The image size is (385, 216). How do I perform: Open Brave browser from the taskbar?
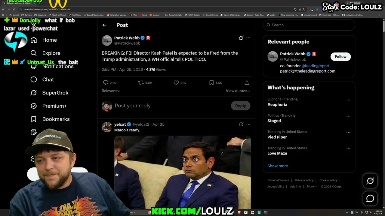pos(239,212)
